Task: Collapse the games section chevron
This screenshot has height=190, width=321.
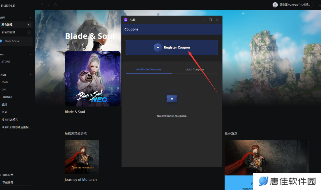Action: click(x=30, y=18)
